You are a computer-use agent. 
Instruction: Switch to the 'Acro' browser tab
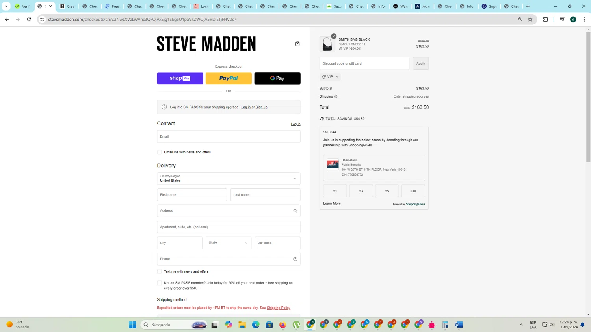point(423,6)
